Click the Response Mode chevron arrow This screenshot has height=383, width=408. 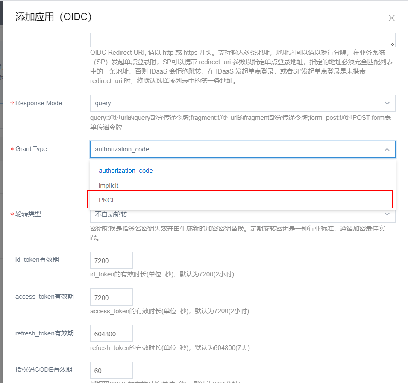tap(387, 103)
